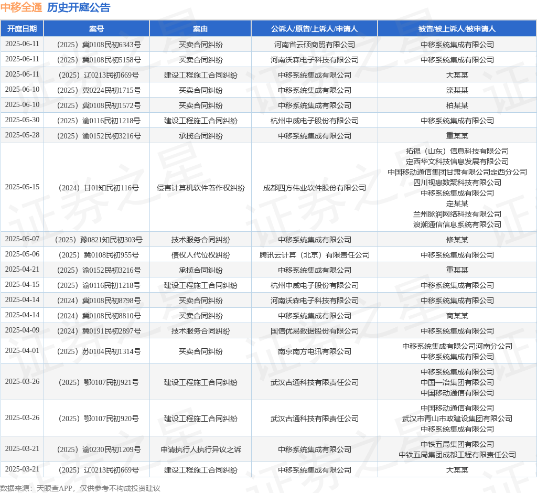537x493 pixels.
Task: Click defendant 中国移动通信集团甘肃有限公司定西分公司
Action: point(457,172)
